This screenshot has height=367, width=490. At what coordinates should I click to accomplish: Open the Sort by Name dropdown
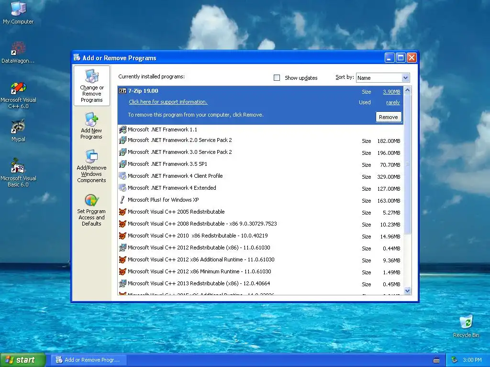405,78
